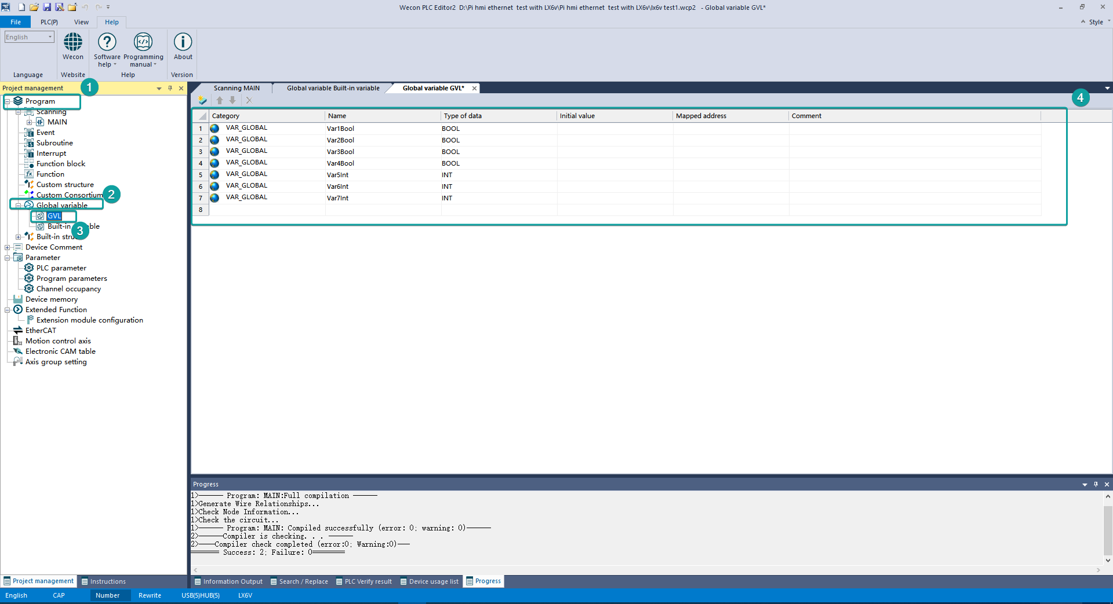Image resolution: width=1113 pixels, height=604 pixels.
Task: Select Motion control axis in tree
Action: 58,341
